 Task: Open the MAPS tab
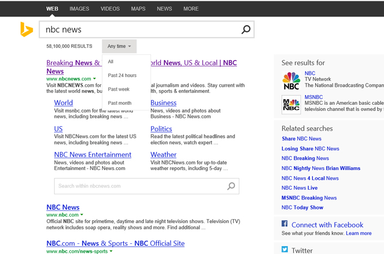click(x=138, y=9)
